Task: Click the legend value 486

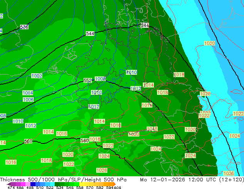Action: pyautogui.click(x=20, y=187)
